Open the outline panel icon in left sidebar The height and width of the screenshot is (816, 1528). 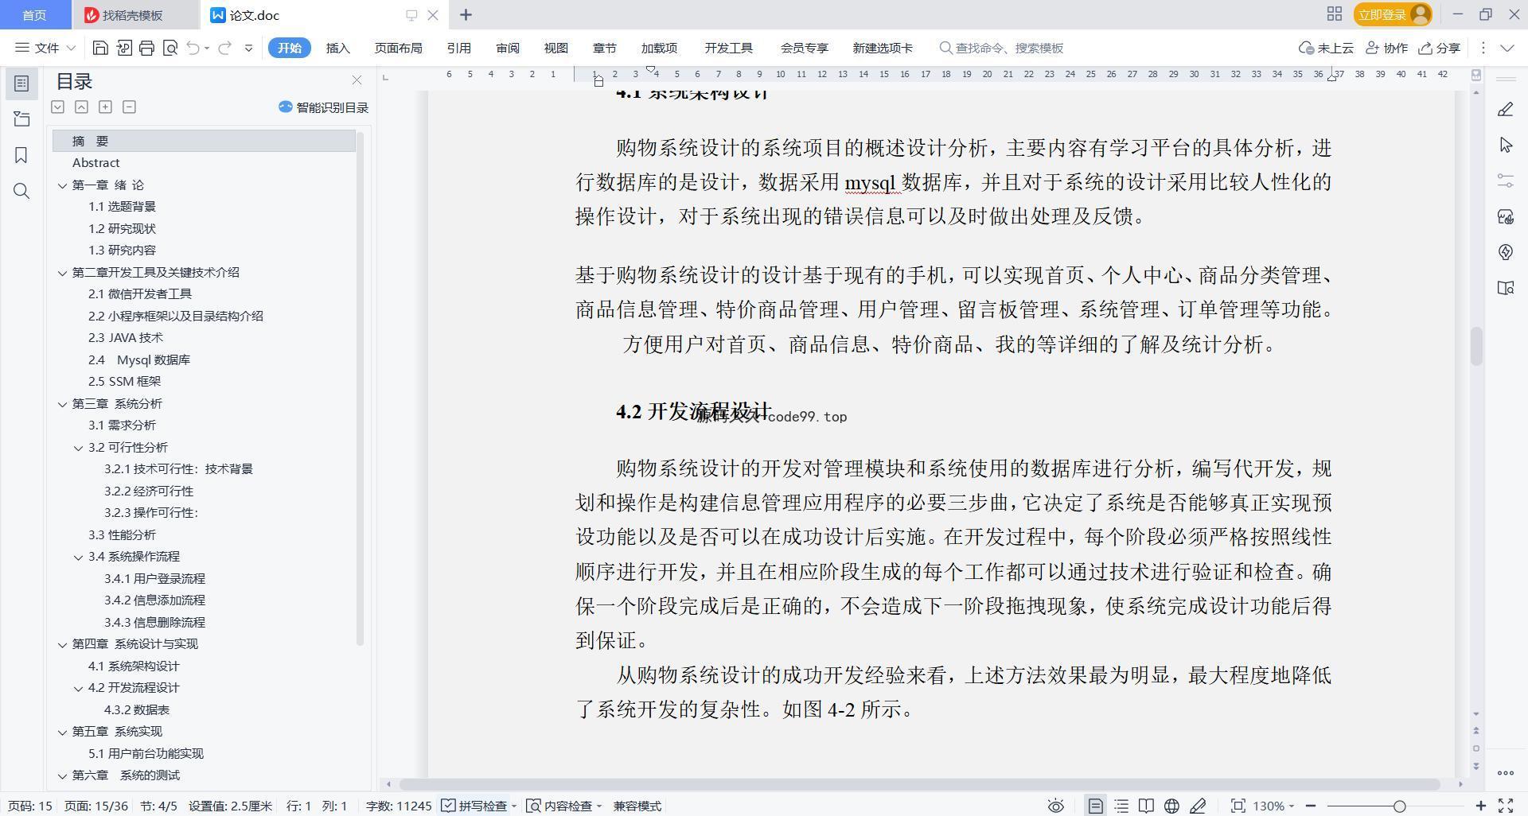pyautogui.click(x=21, y=83)
